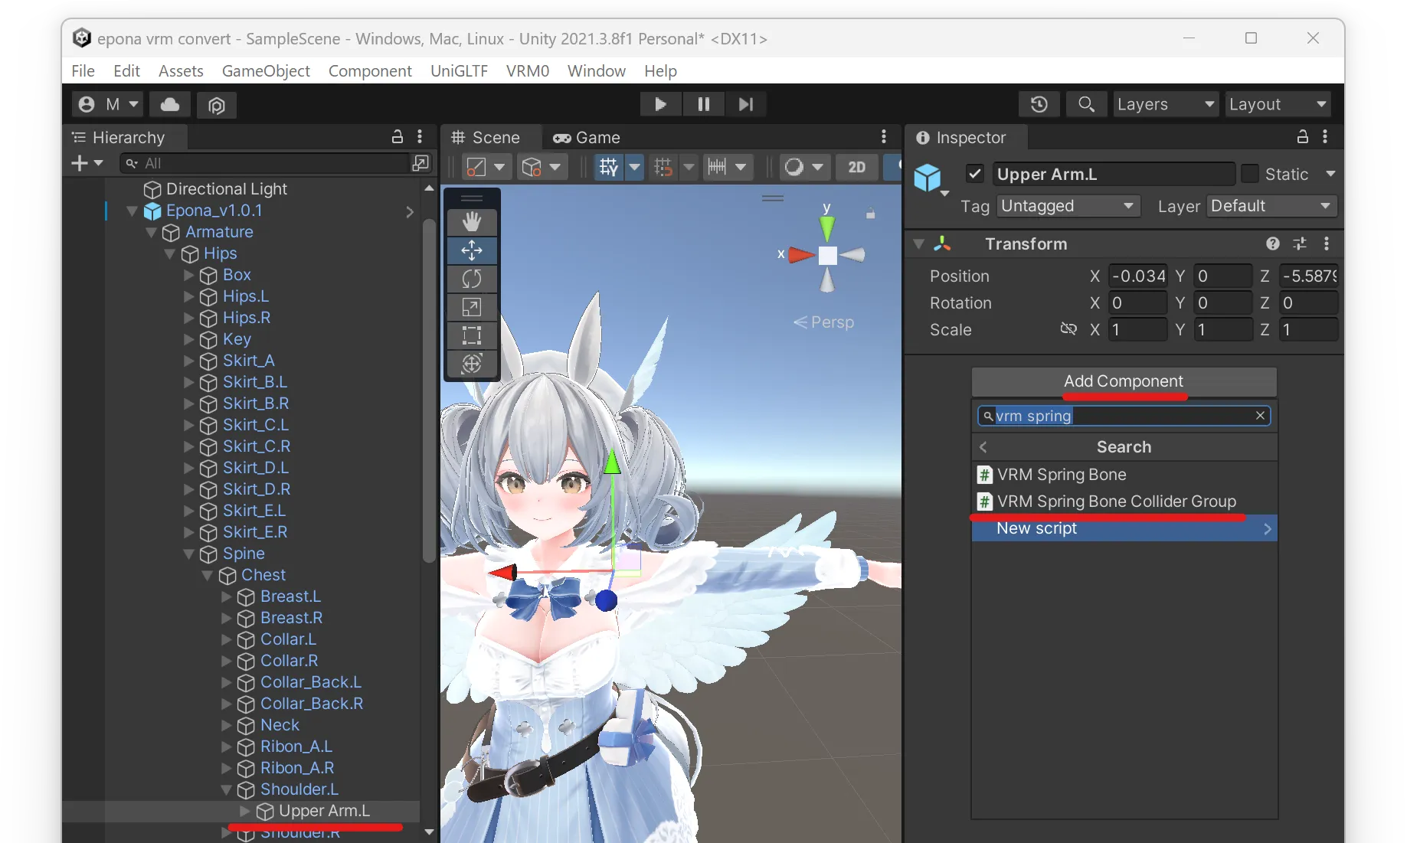The image size is (1407, 843).
Task: Select the Scale tool
Action: (472, 307)
